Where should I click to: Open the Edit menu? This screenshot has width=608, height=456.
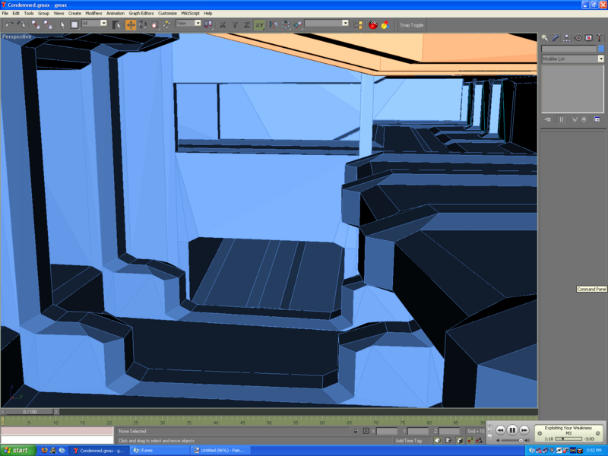[x=16, y=13]
